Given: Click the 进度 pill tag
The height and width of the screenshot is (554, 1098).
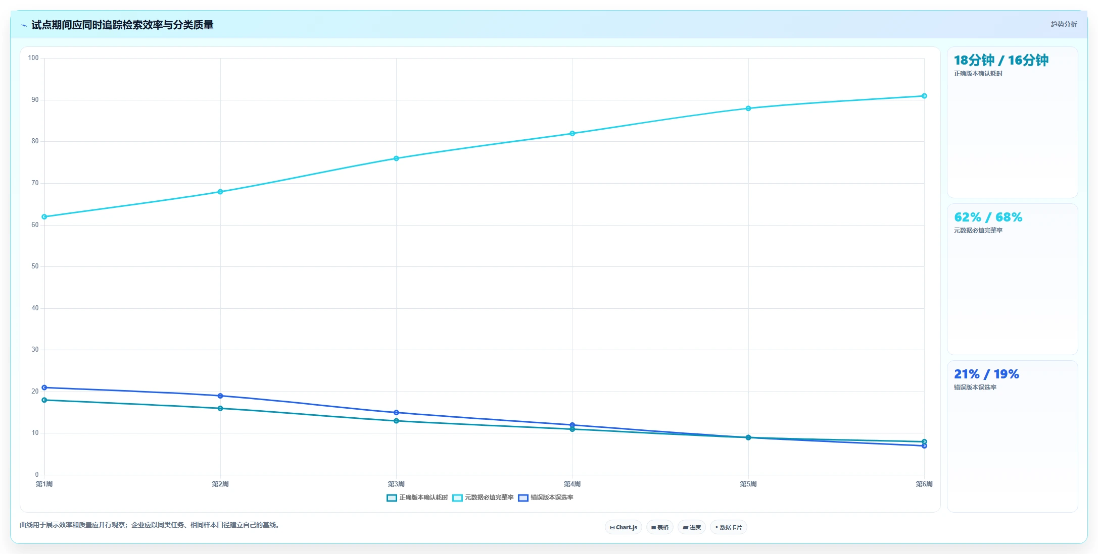Looking at the screenshot, I should 692,527.
